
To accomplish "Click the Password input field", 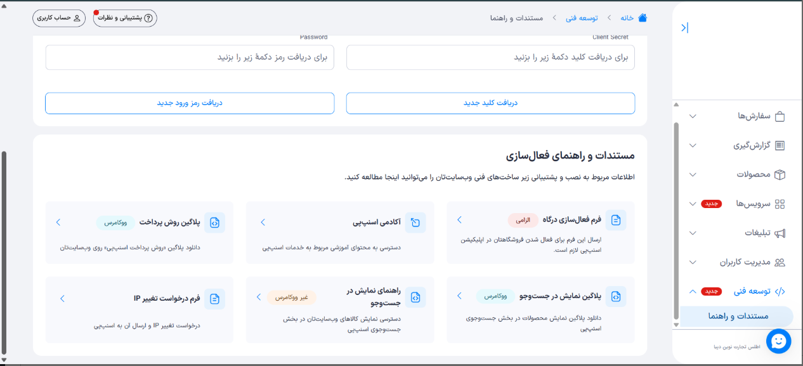I will 190,57.
